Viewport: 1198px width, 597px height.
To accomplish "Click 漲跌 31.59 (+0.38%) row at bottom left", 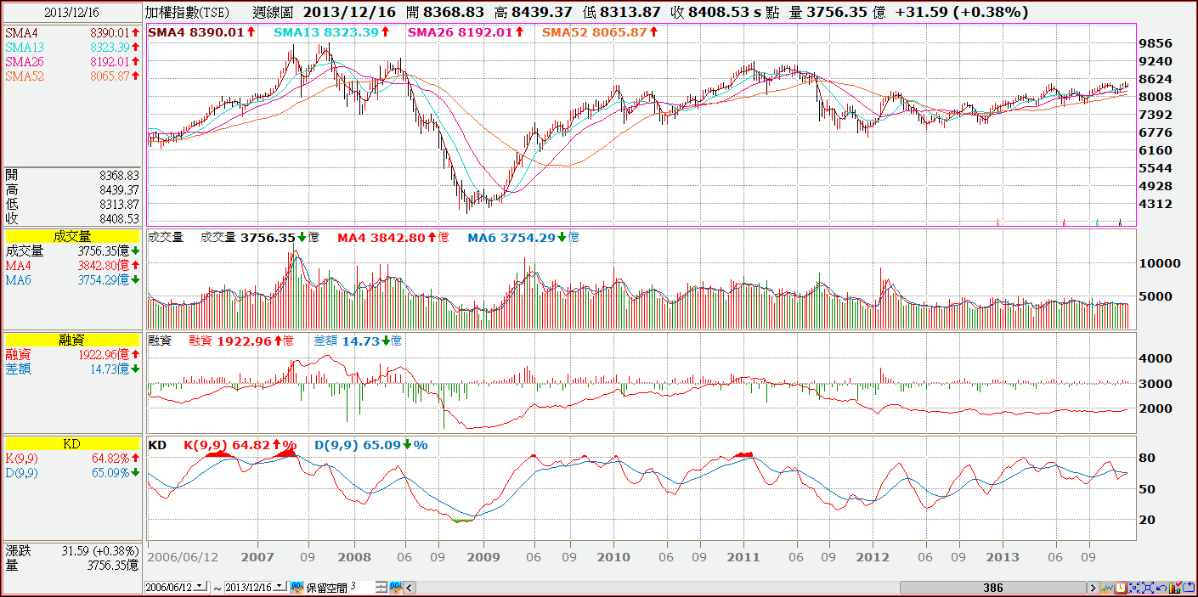I will click(x=71, y=550).
